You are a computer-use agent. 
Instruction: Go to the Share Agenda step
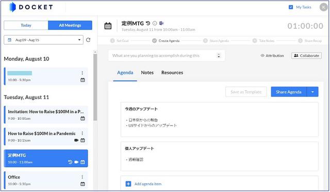click(x=216, y=41)
